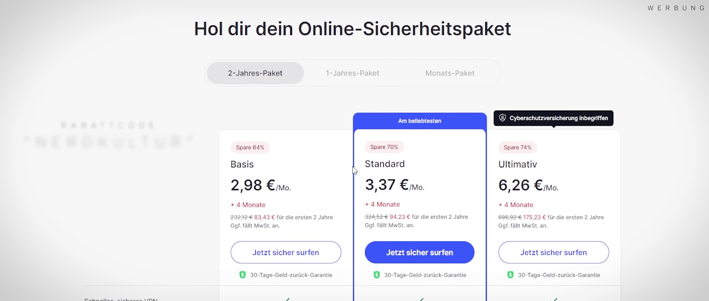Click Ultimativ plan's 'Jetzt sicher surfen' button
The width and height of the screenshot is (709, 301).
(554, 252)
